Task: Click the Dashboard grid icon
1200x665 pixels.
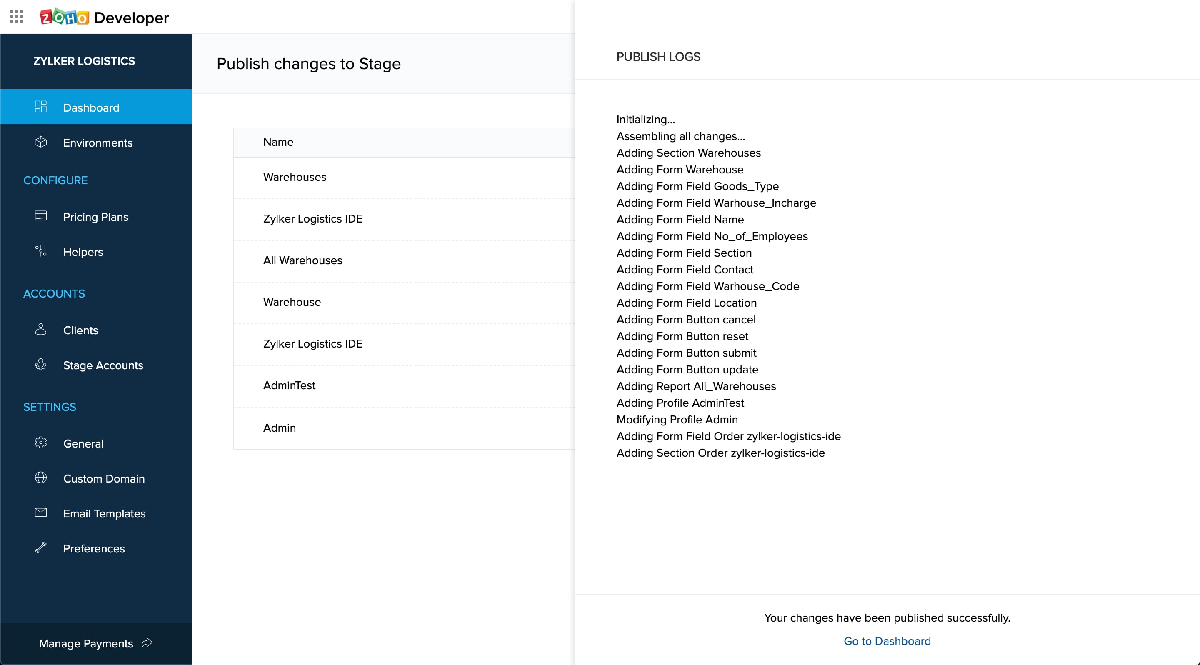Action: point(41,107)
